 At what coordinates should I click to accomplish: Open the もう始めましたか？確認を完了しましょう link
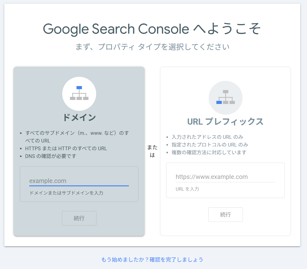(x=152, y=259)
